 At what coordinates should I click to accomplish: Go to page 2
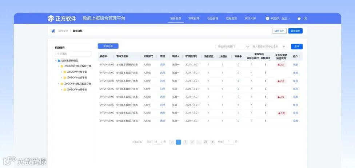pos(185,142)
